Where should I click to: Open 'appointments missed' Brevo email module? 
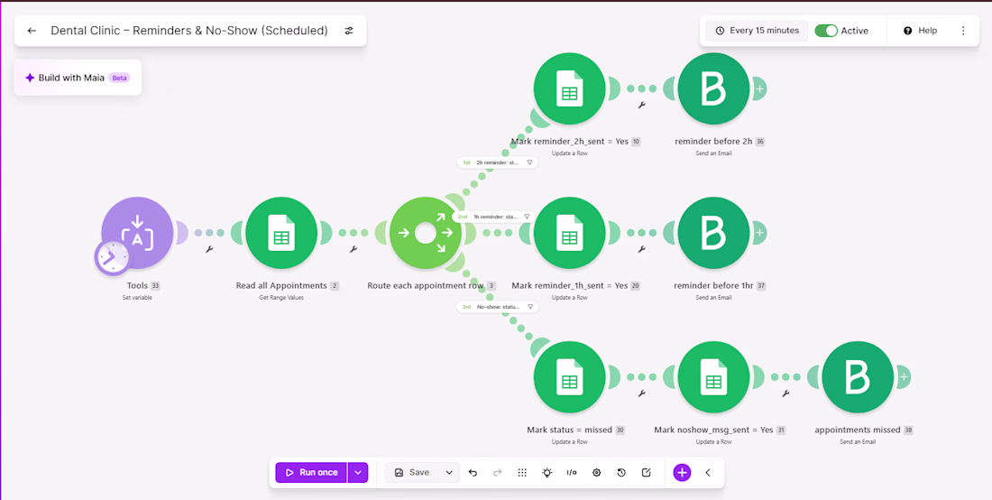click(x=858, y=376)
